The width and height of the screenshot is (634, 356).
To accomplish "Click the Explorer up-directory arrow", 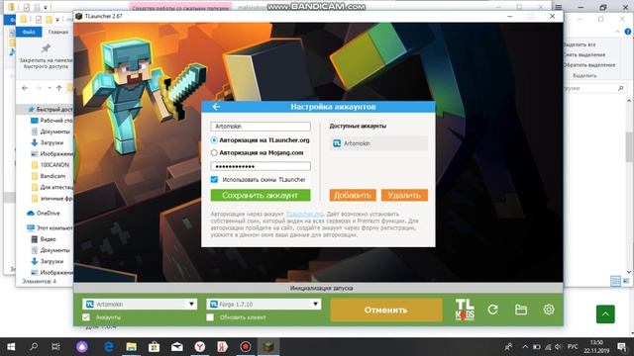I will 59,88.
